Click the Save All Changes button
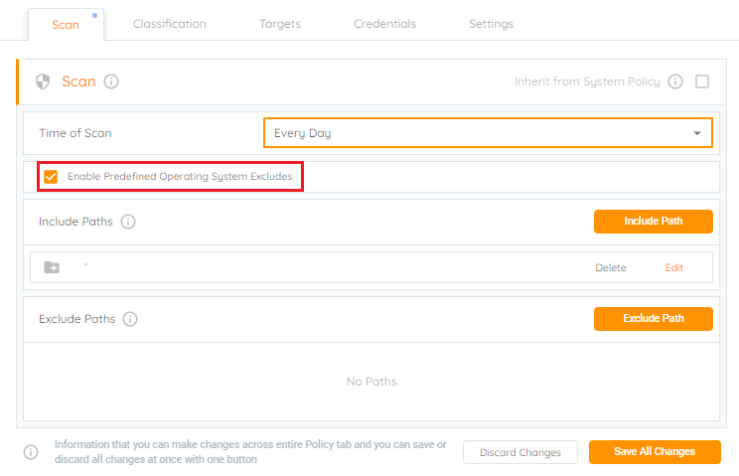 655,452
